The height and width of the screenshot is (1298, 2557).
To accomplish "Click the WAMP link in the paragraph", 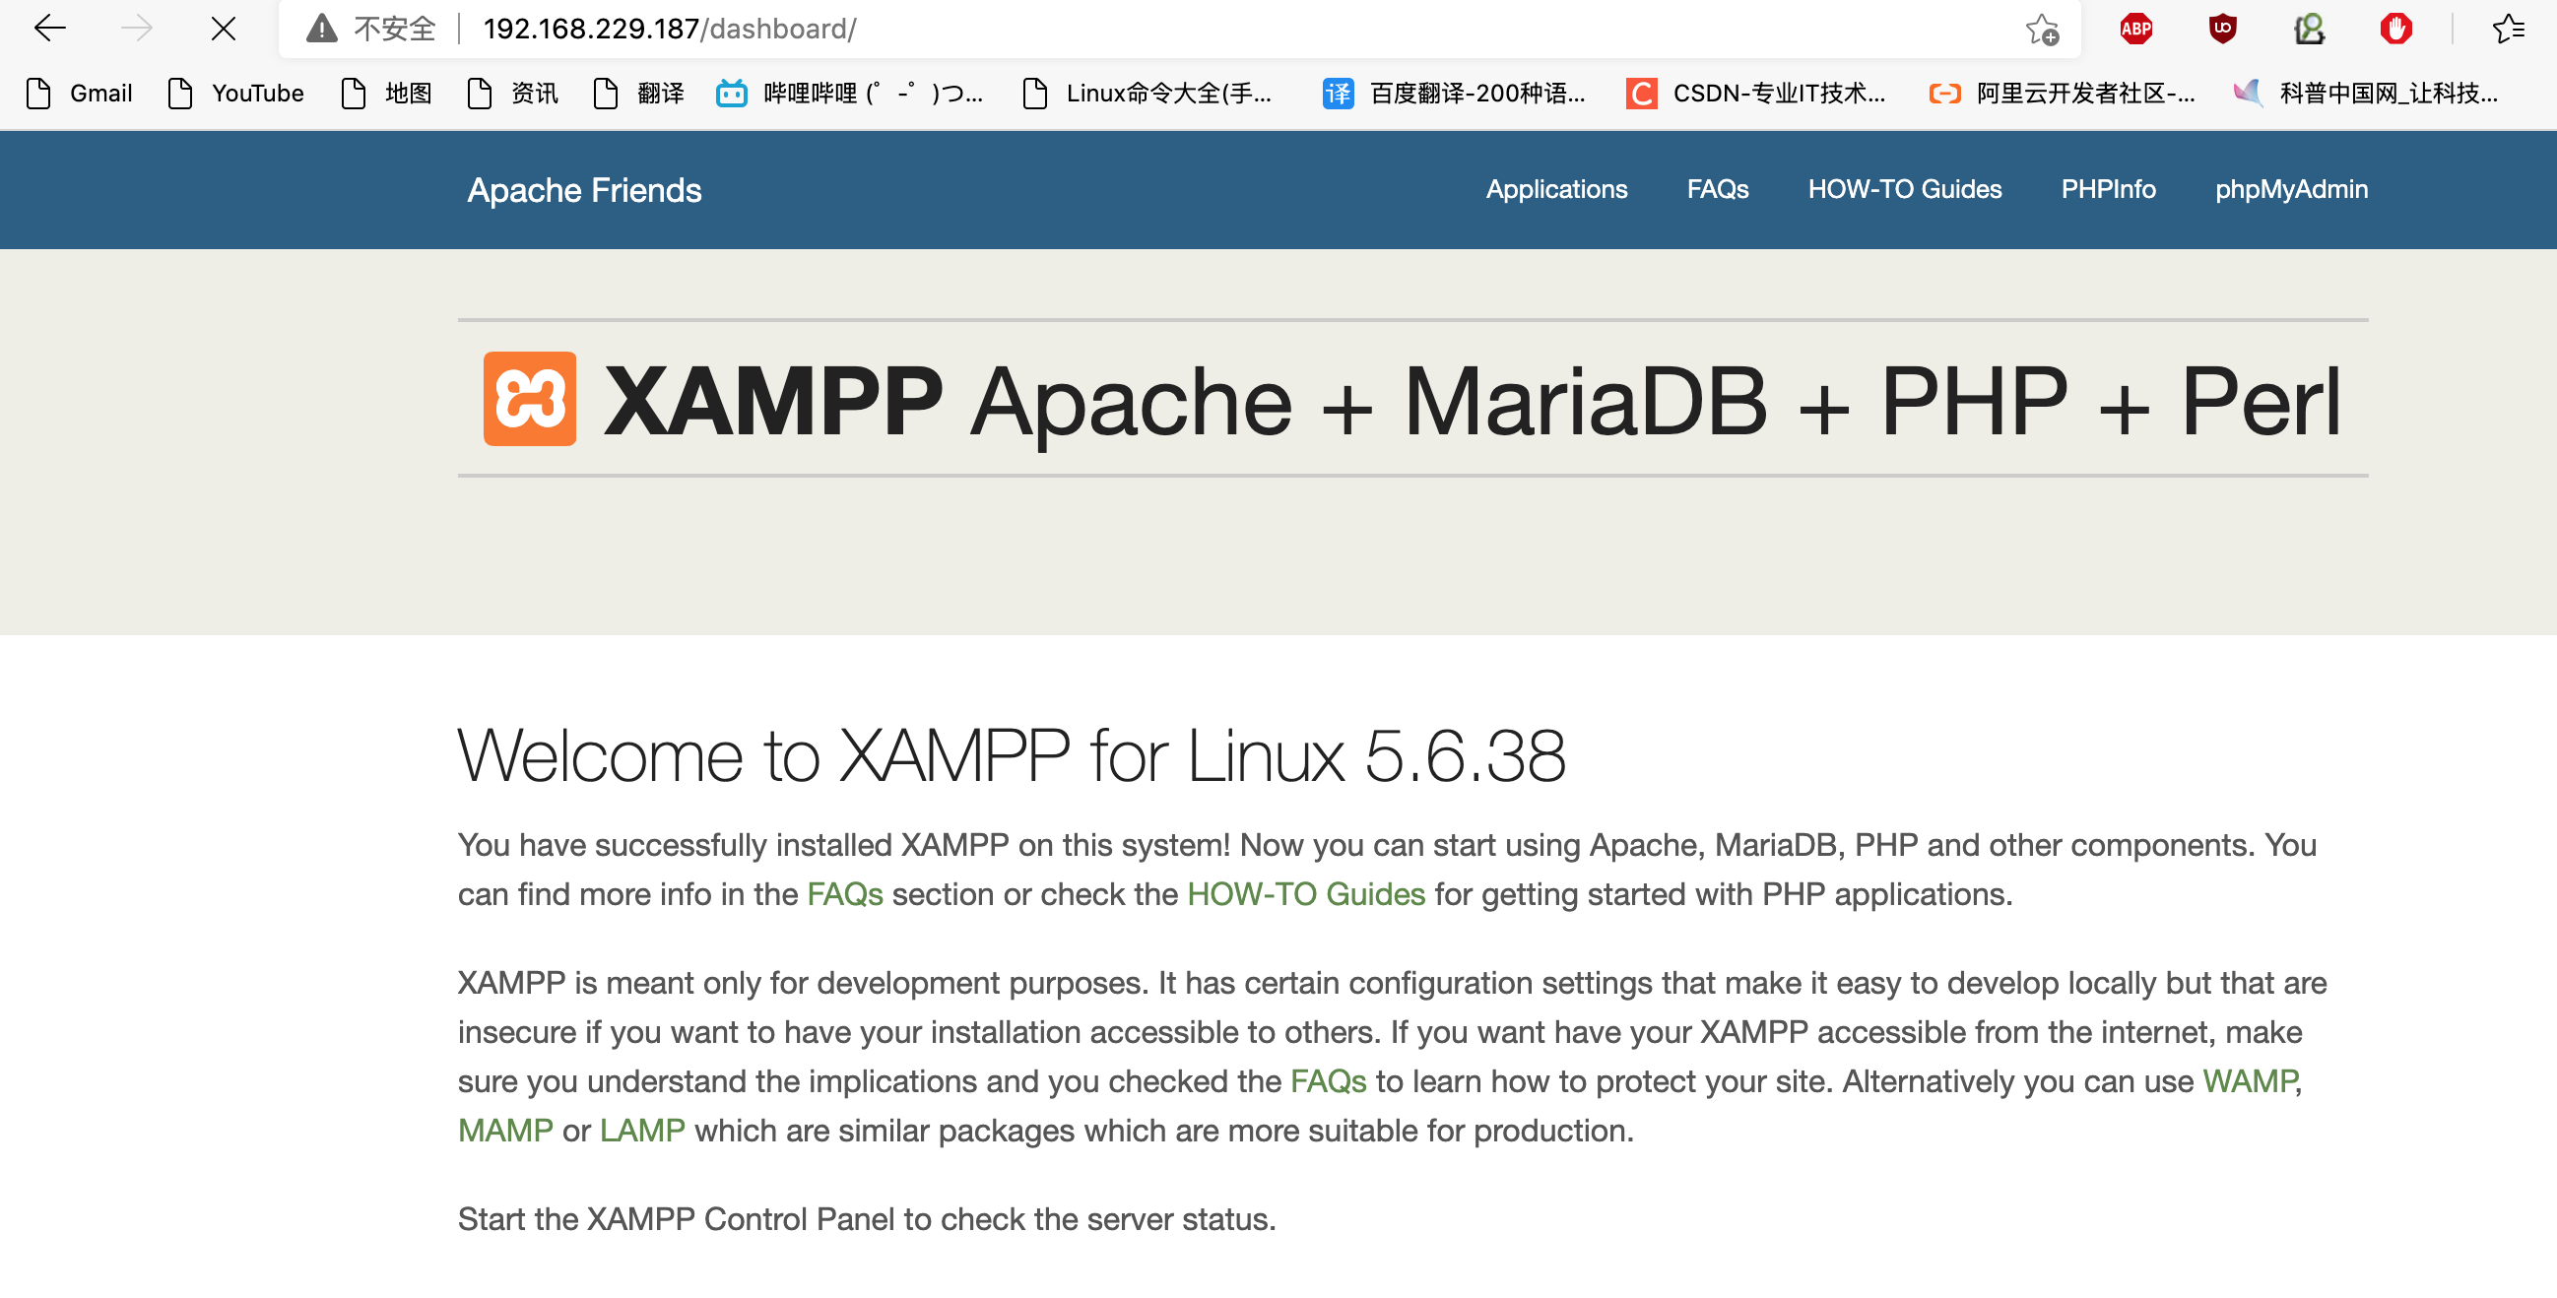I will [x=2249, y=1080].
